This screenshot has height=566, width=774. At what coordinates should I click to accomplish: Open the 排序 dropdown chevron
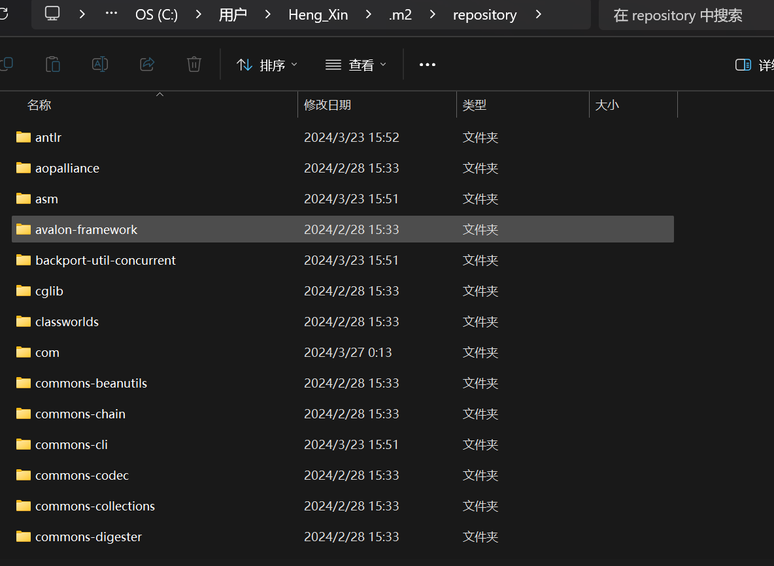point(294,65)
